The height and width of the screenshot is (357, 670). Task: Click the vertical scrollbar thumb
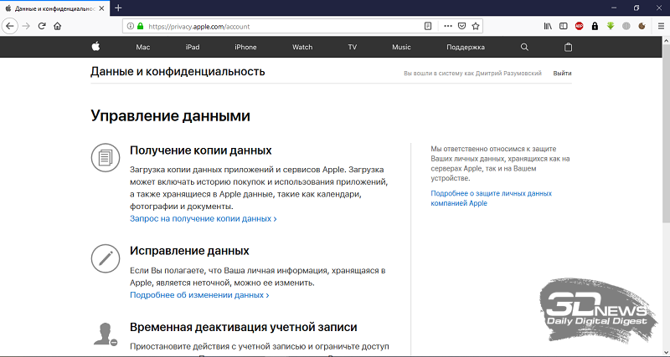tap(666, 132)
